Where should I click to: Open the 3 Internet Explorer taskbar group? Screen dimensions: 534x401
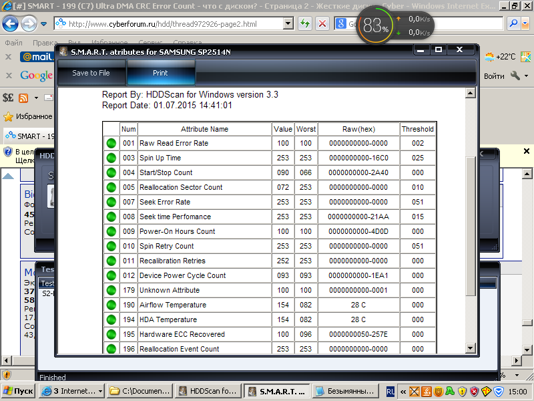tap(72, 391)
